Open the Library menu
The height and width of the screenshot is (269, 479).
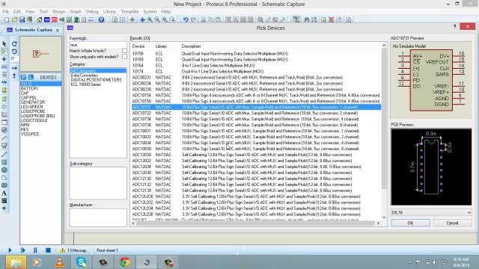(x=109, y=12)
